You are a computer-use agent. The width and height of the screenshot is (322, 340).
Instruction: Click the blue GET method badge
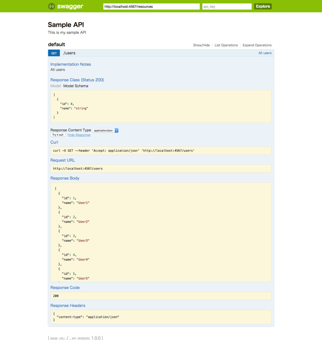(54, 53)
